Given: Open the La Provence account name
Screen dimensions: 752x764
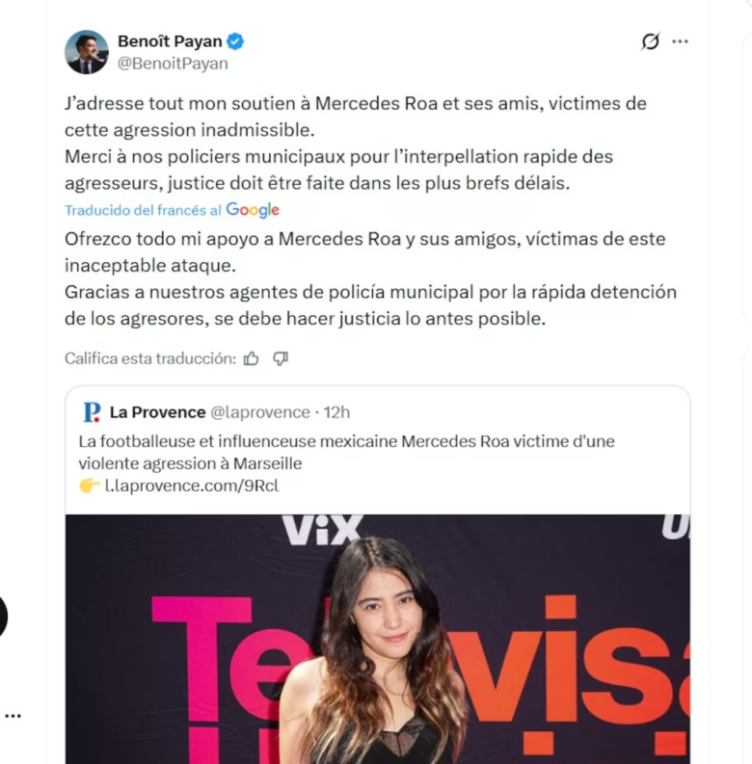Looking at the screenshot, I should (x=157, y=412).
